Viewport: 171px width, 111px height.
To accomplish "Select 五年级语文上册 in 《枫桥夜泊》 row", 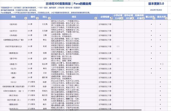I will tap(105, 53).
